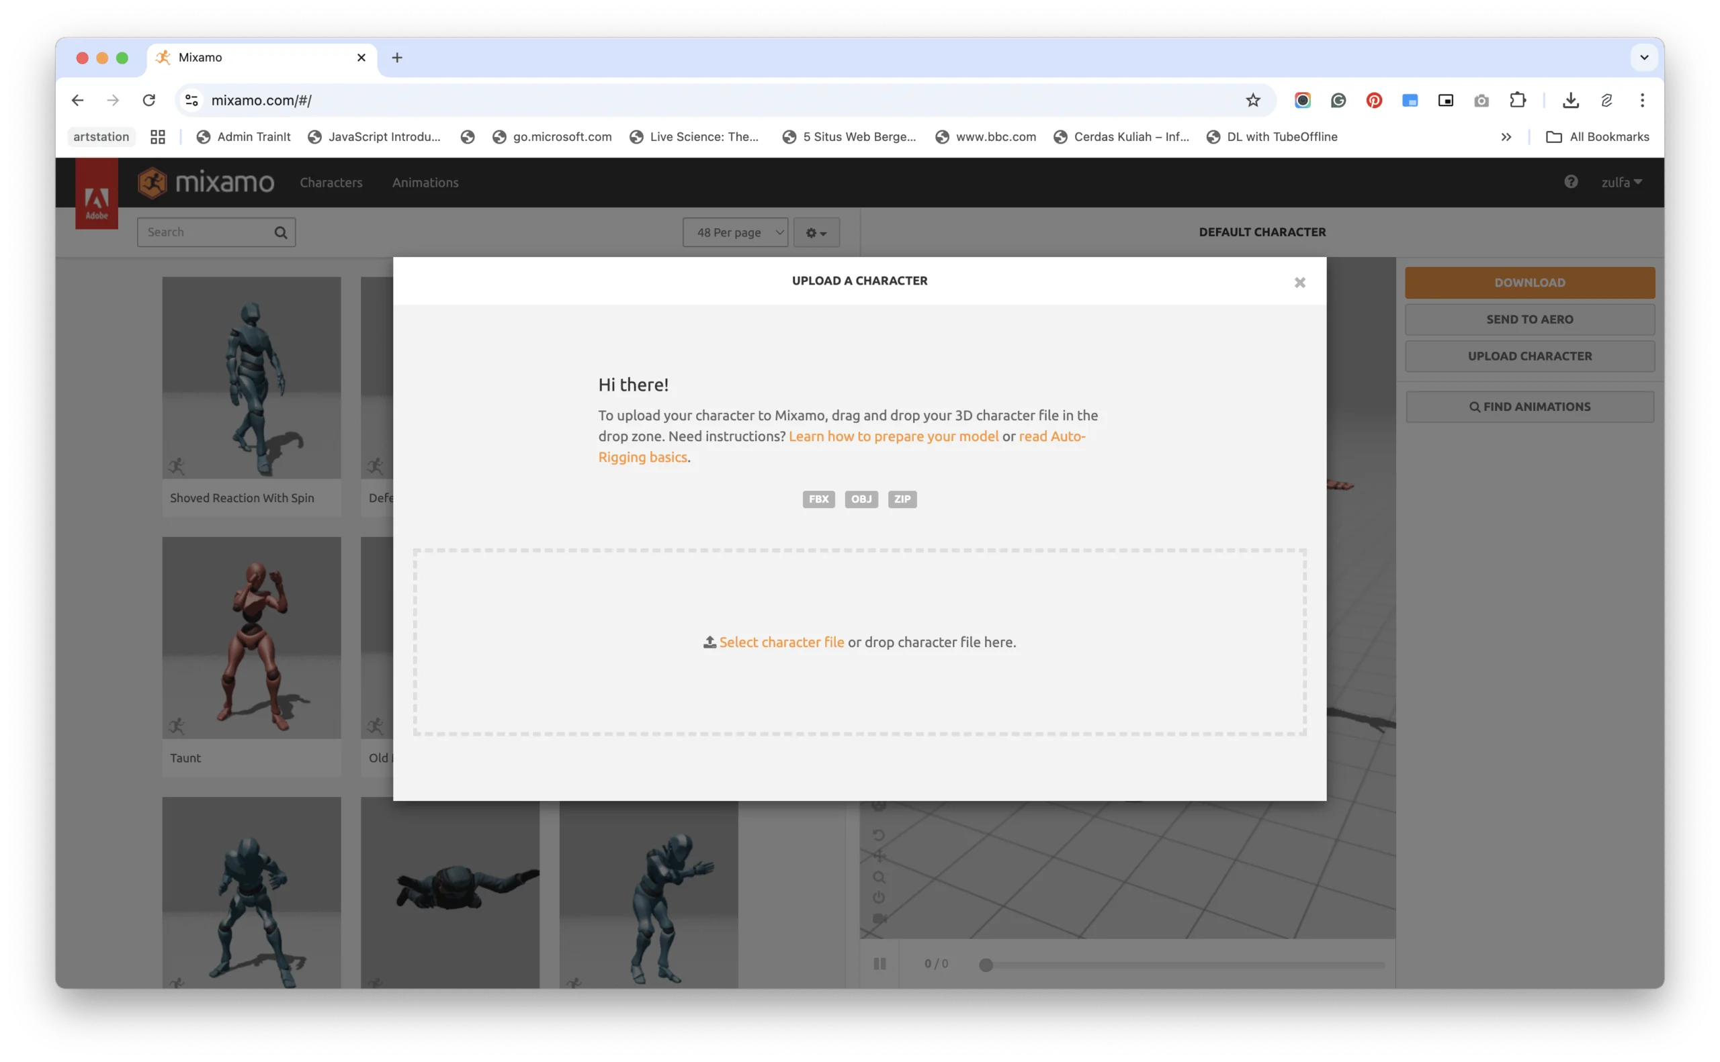Click the Mixamo logo icon
Image resolution: width=1720 pixels, height=1062 pixels.
point(153,183)
